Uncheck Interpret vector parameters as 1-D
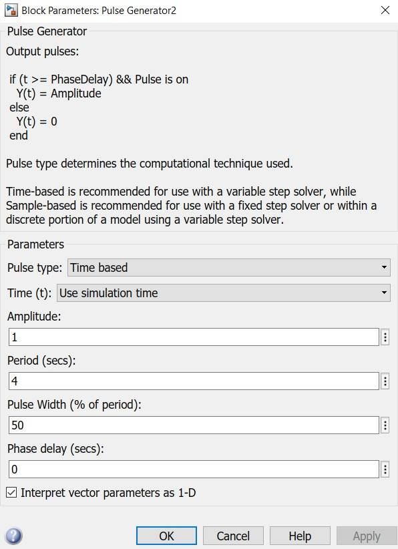The height and width of the screenshot is (549, 398). click(9, 490)
